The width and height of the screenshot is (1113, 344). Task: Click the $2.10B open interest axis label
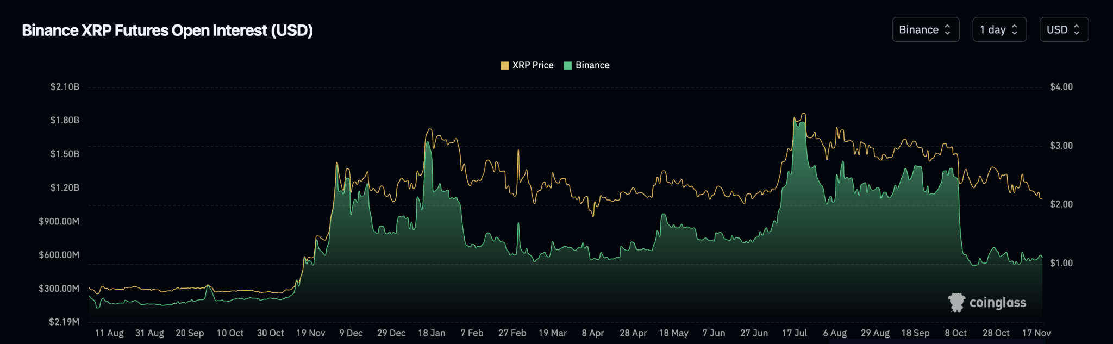click(65, 87)
